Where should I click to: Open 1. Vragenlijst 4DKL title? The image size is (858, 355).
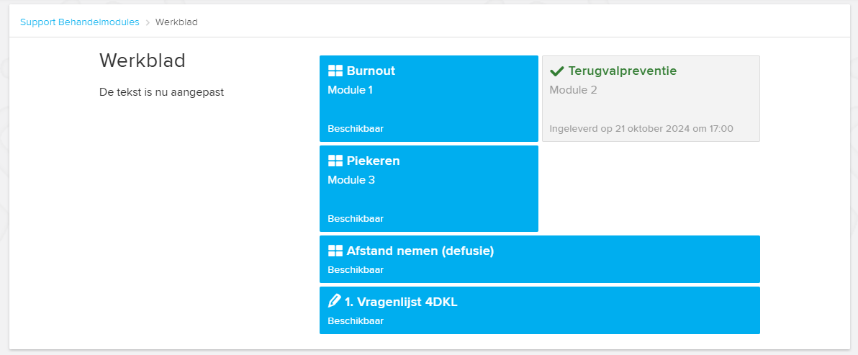coord(400,302)
